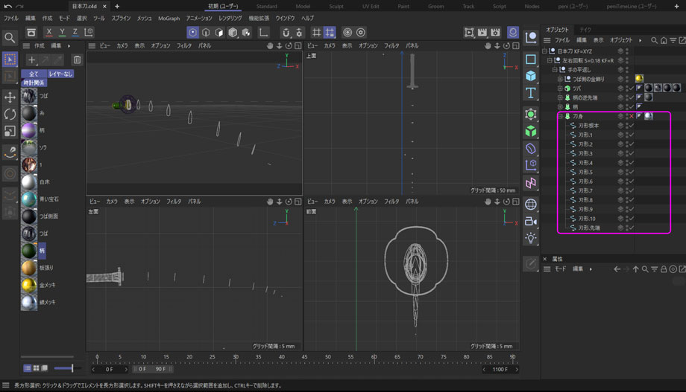
Task: Toggle Z axis lock
Action: pos(75,33)
